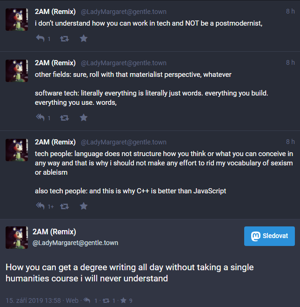Reply to the C++ versus JavaScript post
300x307 pixels.
(x=40, y=206)
